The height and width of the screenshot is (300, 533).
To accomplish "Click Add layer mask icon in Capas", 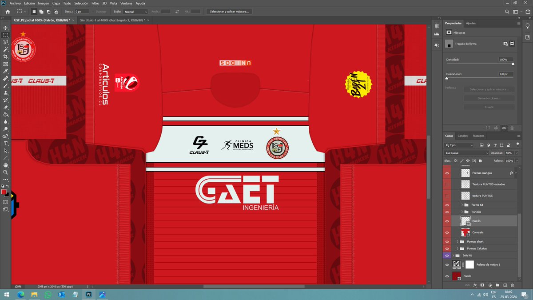I will 482,285.
